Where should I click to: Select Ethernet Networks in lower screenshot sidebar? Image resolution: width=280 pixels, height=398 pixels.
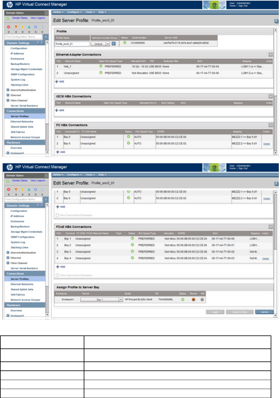pyautogui.click(x=22, y=284)
